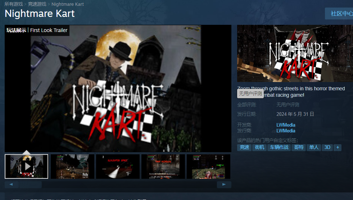Screen dimensions: 353x200
Task: Open the game header capsule image
Action: [295, 53]
